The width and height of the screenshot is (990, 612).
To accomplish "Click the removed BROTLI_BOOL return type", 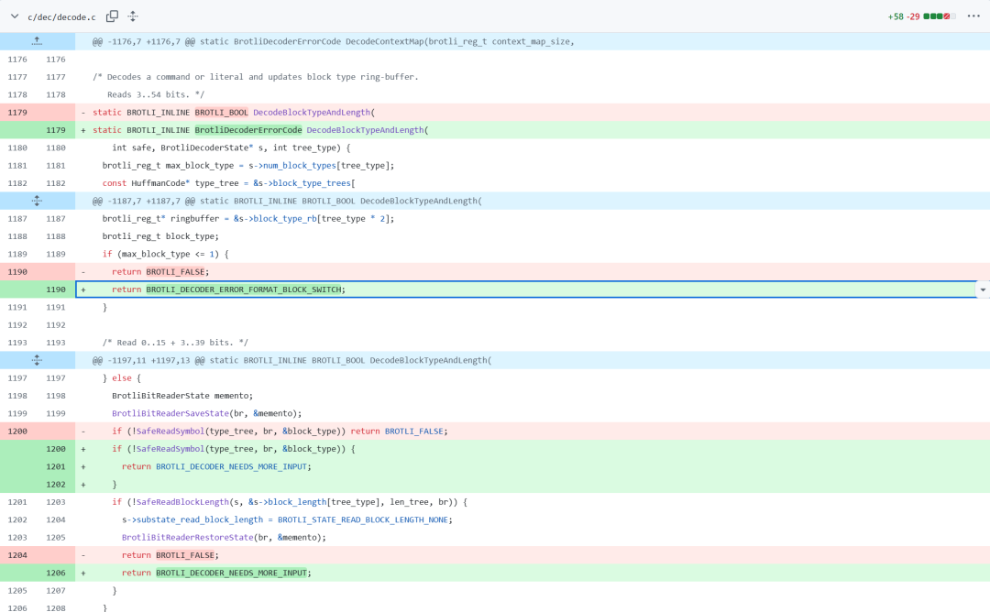I will click(x=221, y=113).
